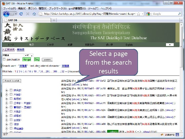
Task: Check the 法華部・華厳部 tree checkbox
Action: coord(11,103)
